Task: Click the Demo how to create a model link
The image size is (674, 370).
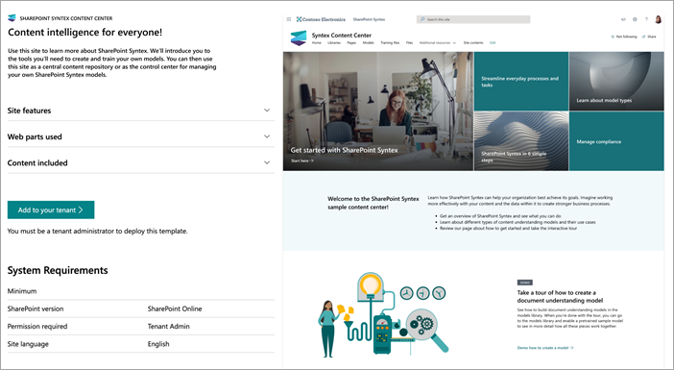Action: 545,348
